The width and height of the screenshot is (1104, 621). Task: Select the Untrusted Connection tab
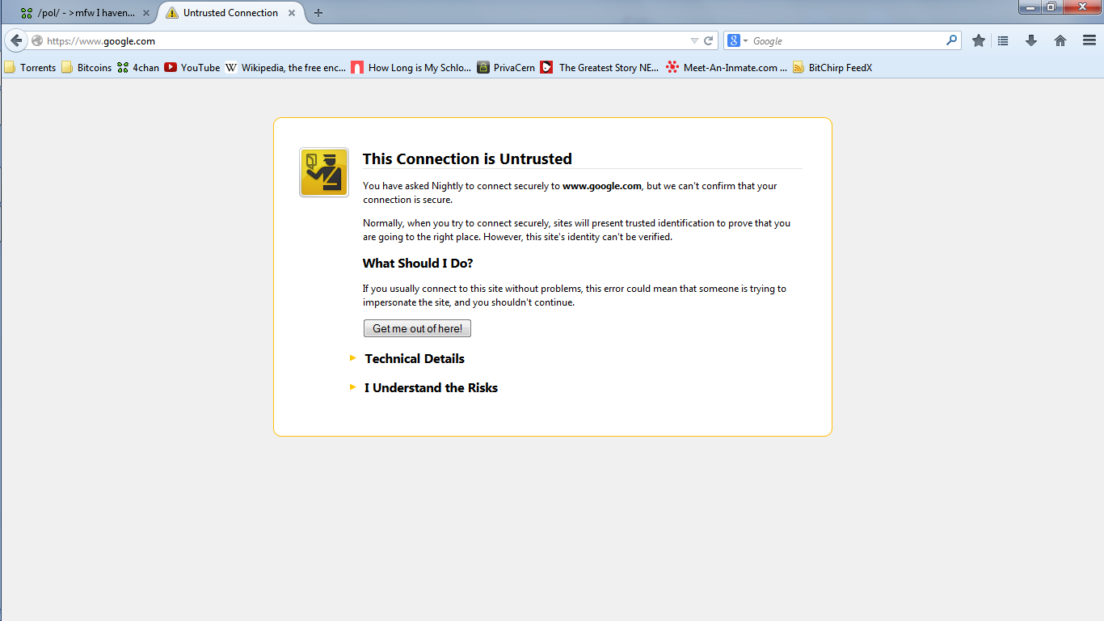pyautogui.click(x=230, y=13)
